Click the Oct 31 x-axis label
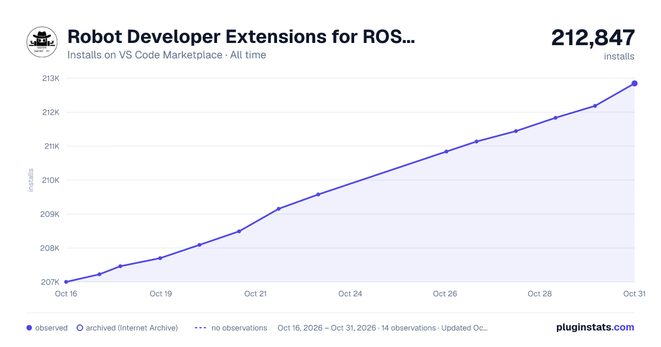The image size is (661, 347). 634,294
